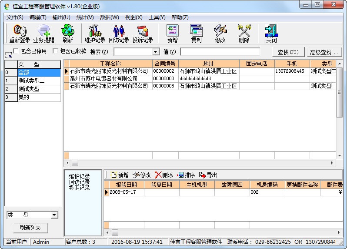Image resolution: width=347 pixels, height=249 pixels.
Task: Open the 文件(S) menu
Action: pyautogui.click(x=15, y=17)
